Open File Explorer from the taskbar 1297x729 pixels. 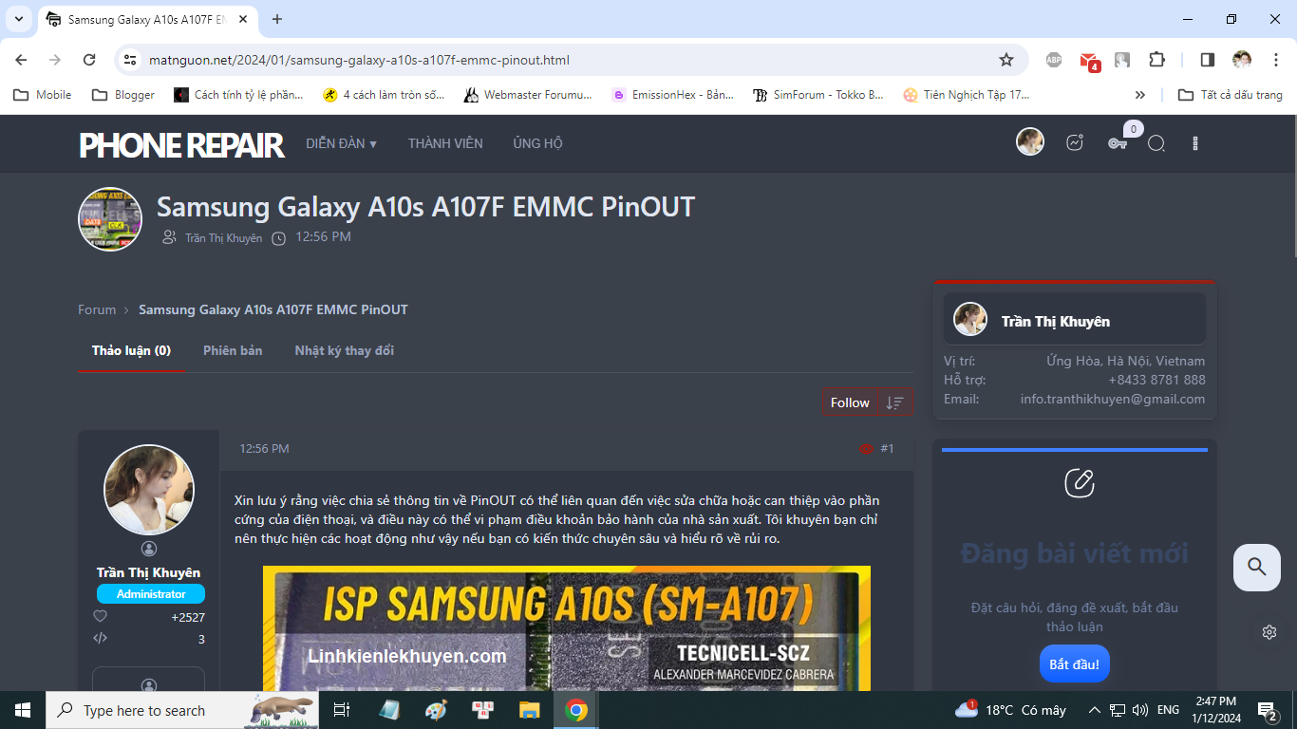[529, 710]
